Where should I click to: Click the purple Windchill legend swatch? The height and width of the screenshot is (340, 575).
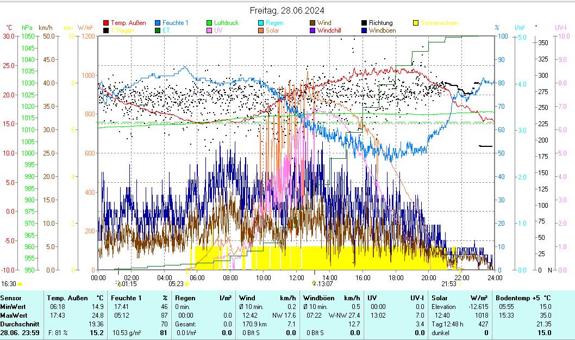click(x=312, y=30)
